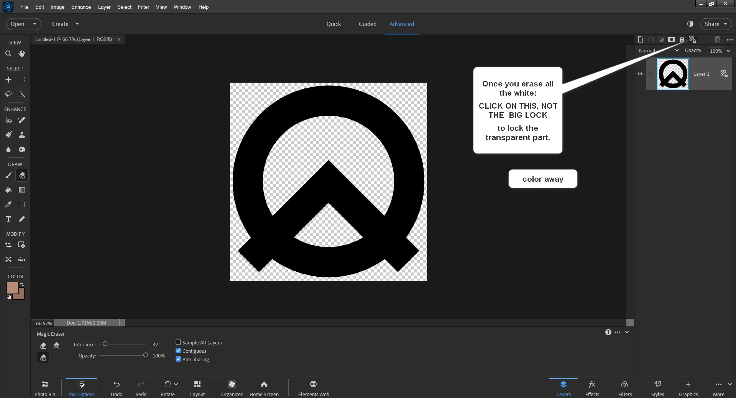This screenshot has width=736, height=398.
Task: Select the Lasso tool
Action: pyautogui.click(x=8, y=94)
